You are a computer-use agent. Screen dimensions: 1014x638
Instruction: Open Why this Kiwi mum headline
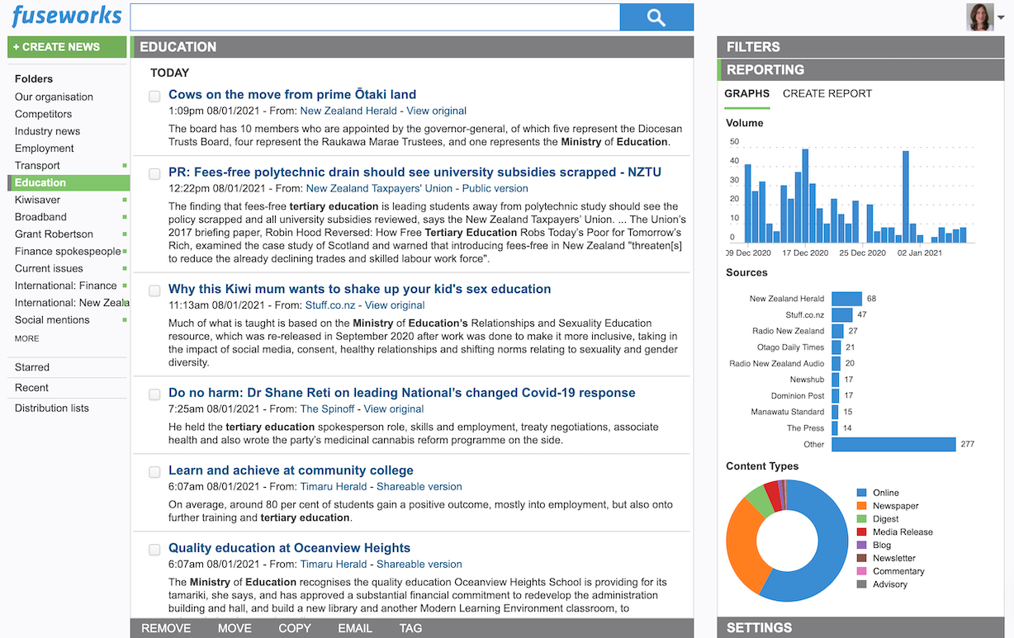(x=360, y=289)
